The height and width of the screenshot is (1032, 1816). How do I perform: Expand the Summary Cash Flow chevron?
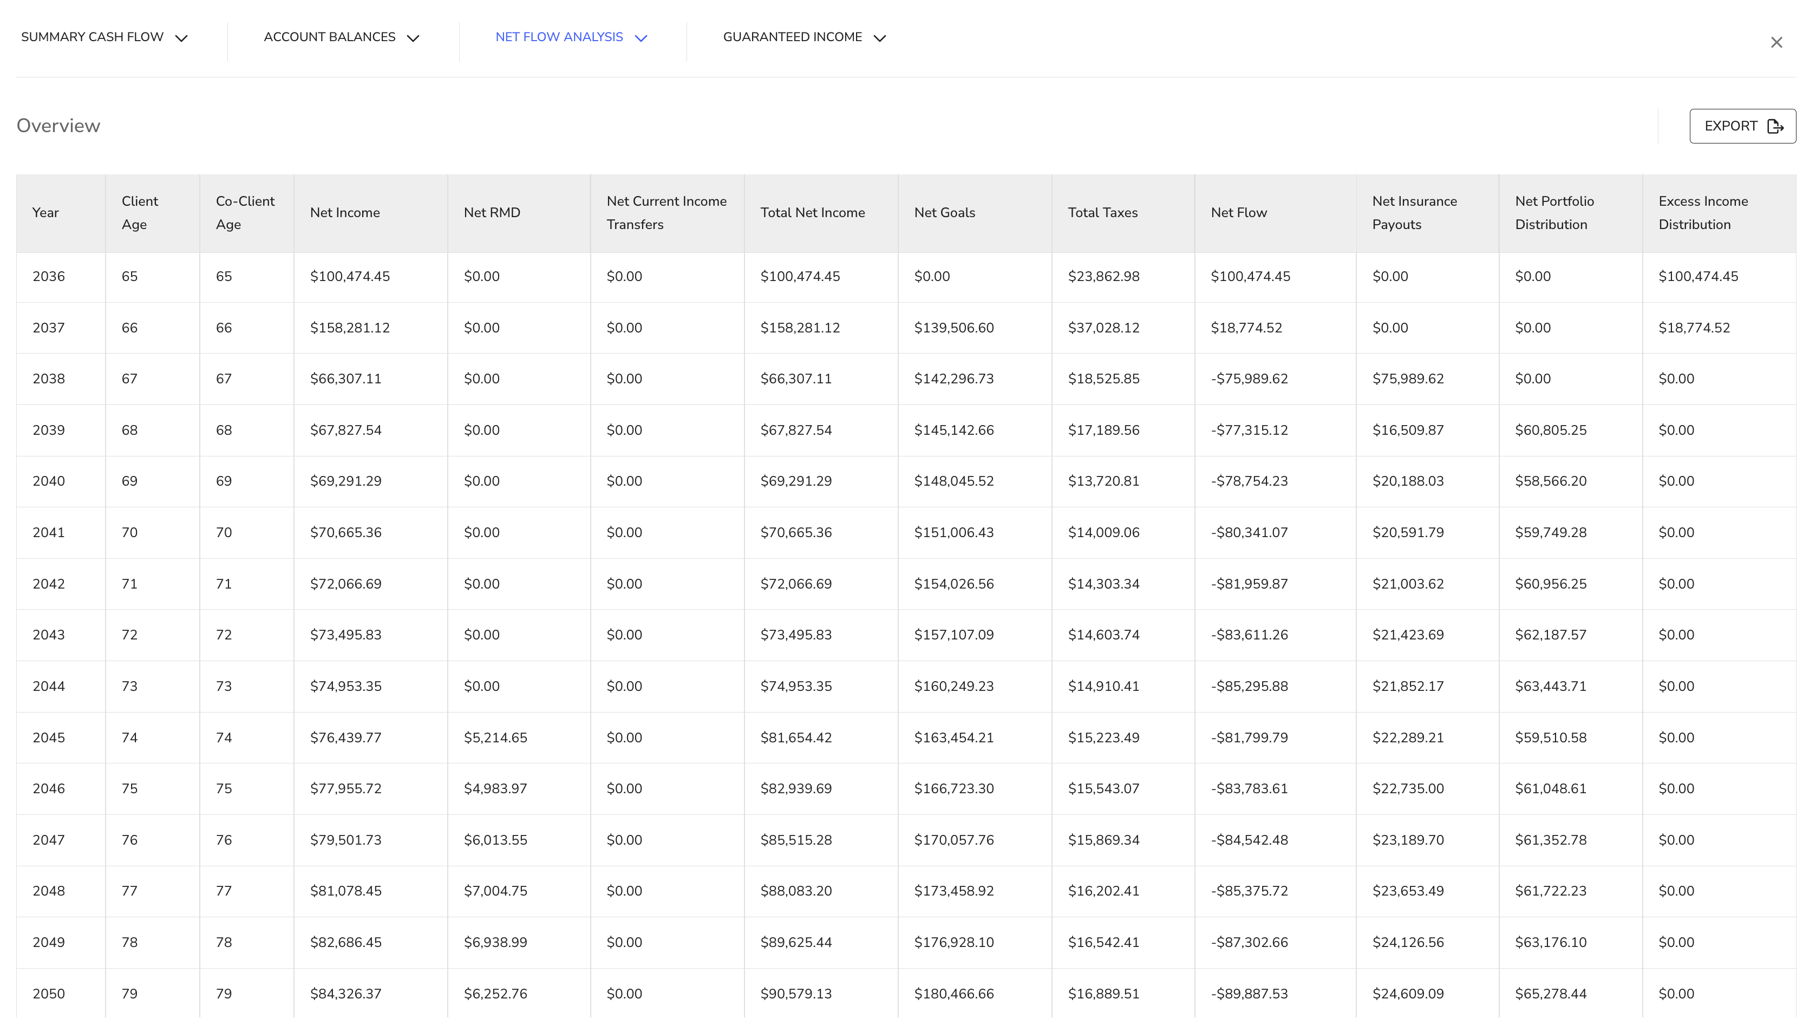[181, 38]
